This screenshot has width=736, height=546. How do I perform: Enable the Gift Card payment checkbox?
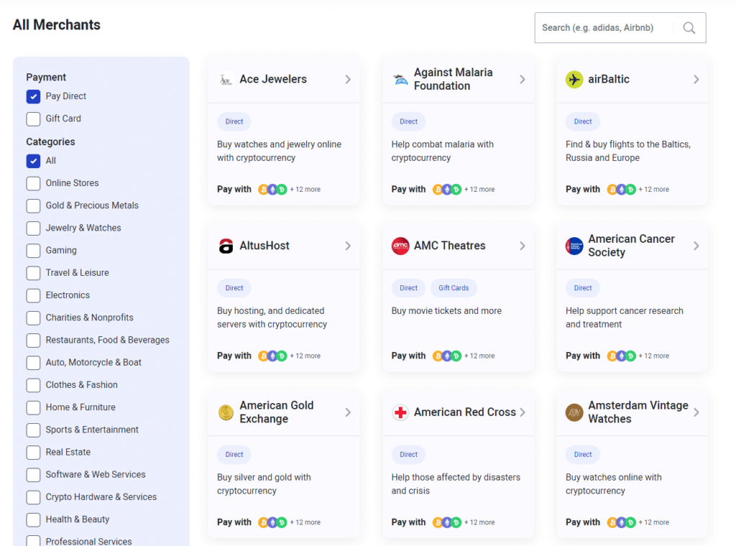coord(33,119)
